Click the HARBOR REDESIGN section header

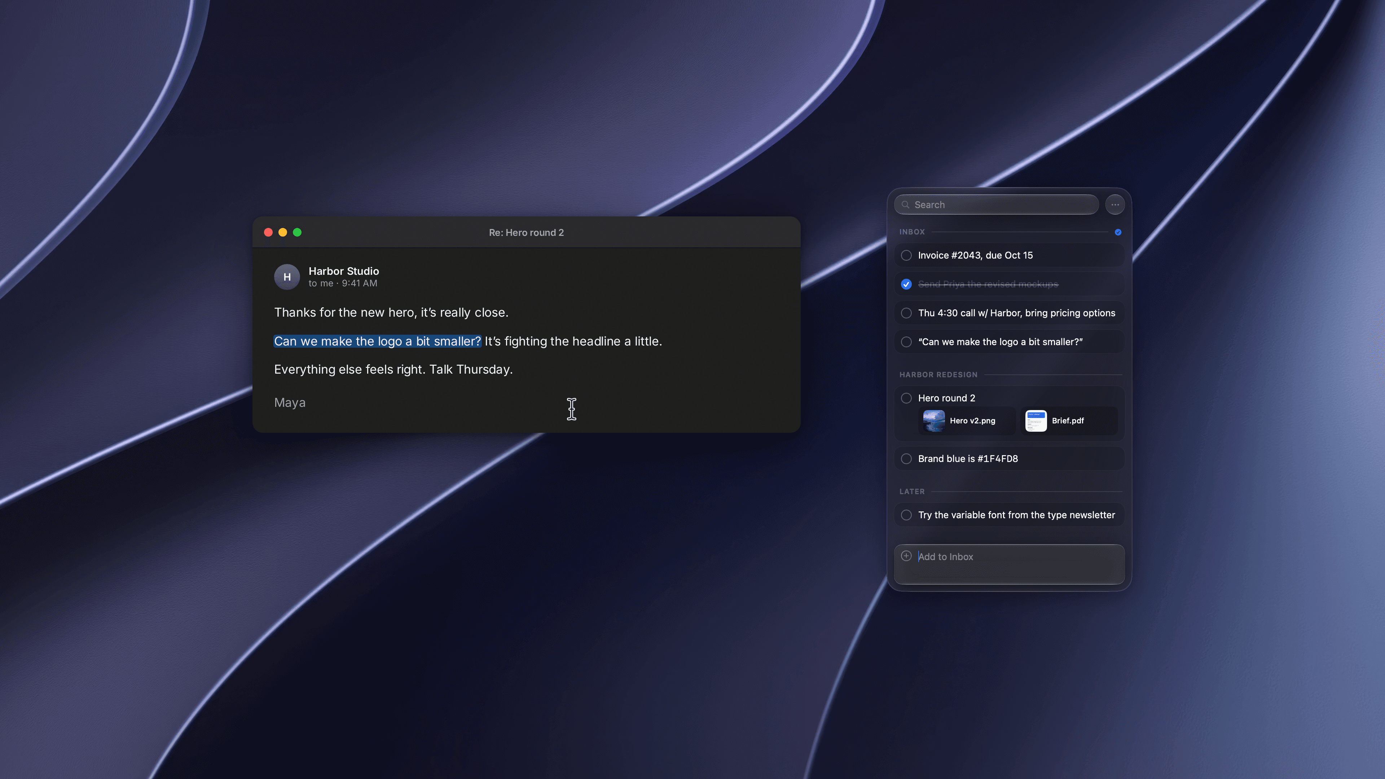pyautogui.click(x=939, y=375)
